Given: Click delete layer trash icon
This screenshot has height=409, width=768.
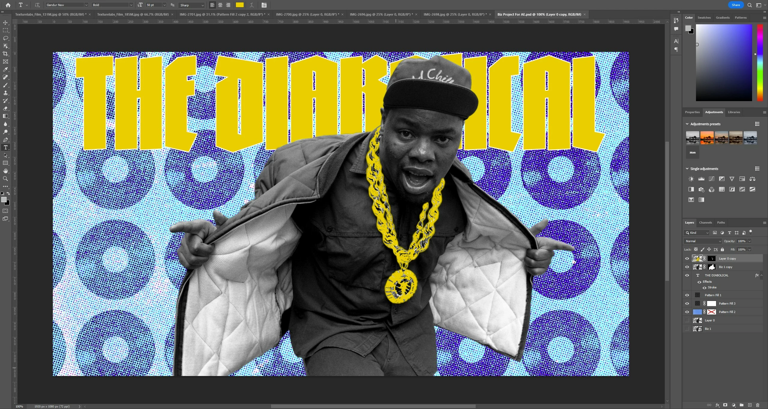Looking at the screenshot, I should click(758, 405).
